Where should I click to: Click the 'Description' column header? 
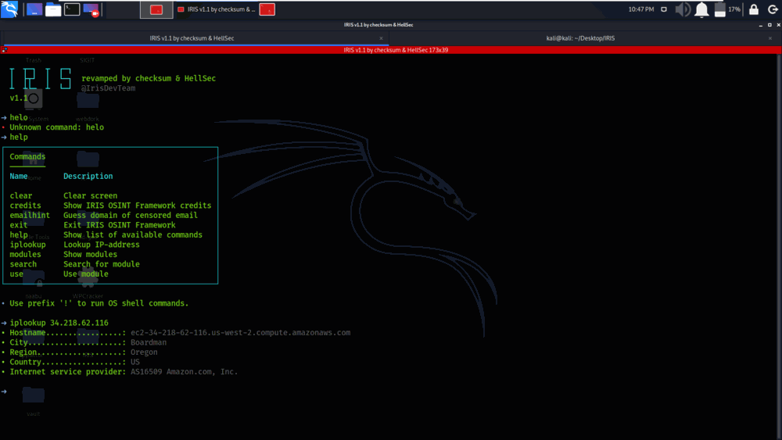pos(88,176)
